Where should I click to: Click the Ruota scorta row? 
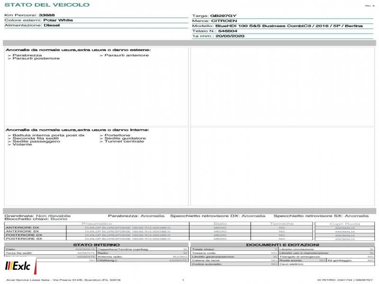[302, 260]
